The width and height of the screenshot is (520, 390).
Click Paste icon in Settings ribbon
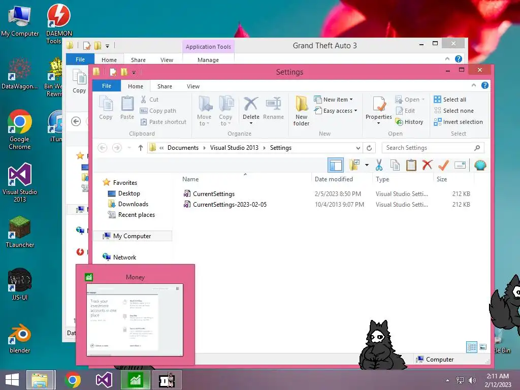tap(127, 108)
